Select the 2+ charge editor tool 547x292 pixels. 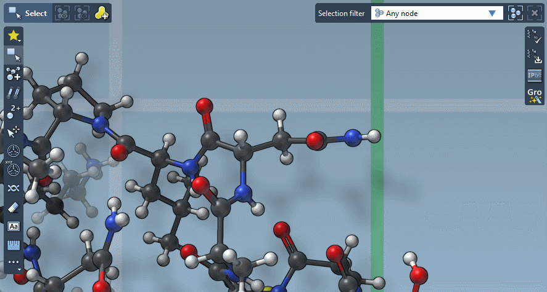pyautogui.click(x=14, y=112)
